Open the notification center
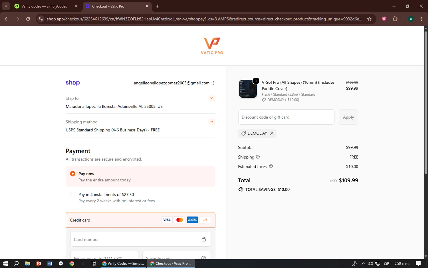Viewport: 428px width, 268px height. click(x=418, y=263)
